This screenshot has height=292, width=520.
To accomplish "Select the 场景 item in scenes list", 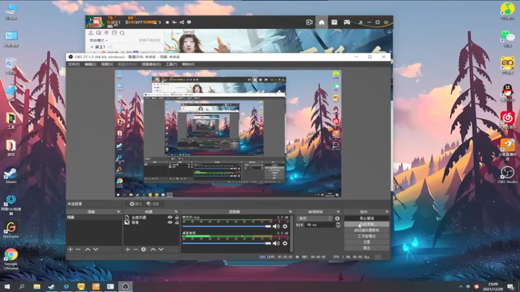I will click(x=94, y=217).
